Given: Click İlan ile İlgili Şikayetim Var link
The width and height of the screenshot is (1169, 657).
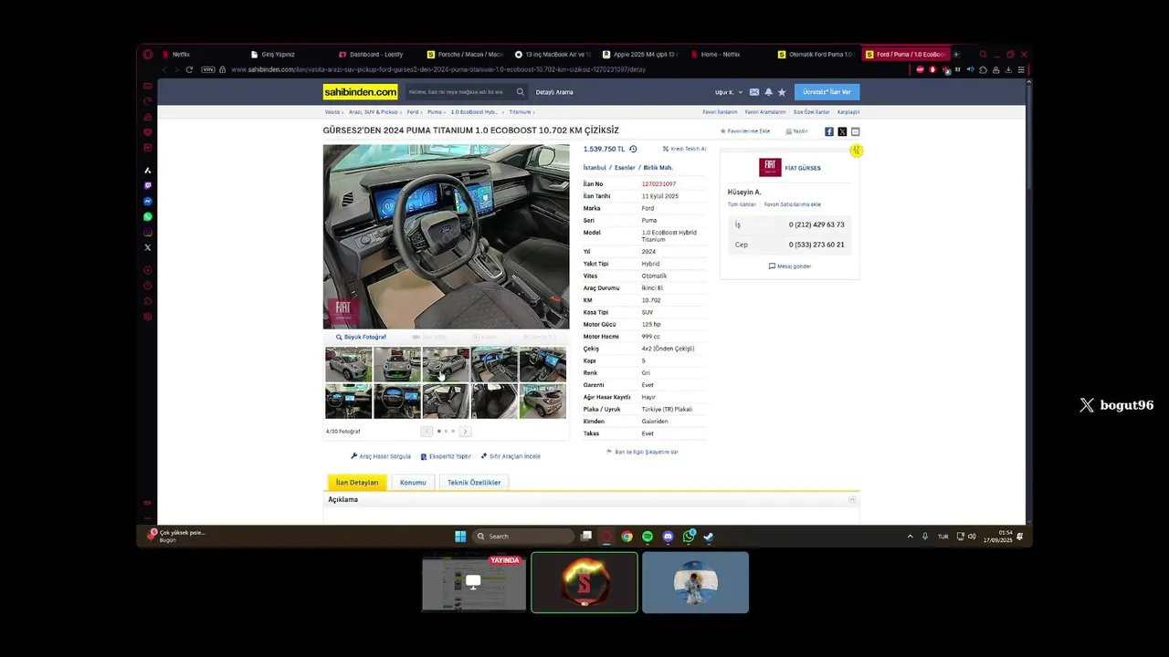Looking at the screenshot, I should [x=643, y=452].
